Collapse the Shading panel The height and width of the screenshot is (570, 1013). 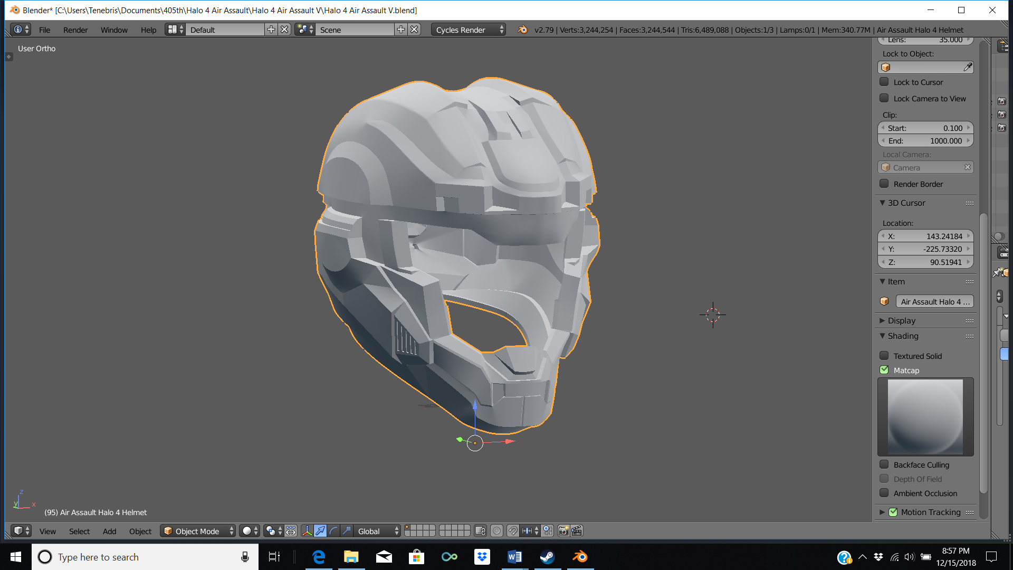pos(882,336)
